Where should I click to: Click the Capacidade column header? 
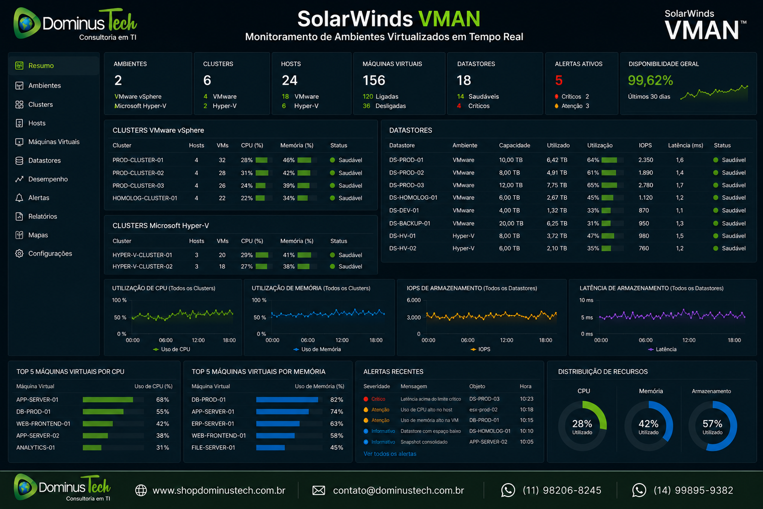pyautogui.click(x=514, y=146)
